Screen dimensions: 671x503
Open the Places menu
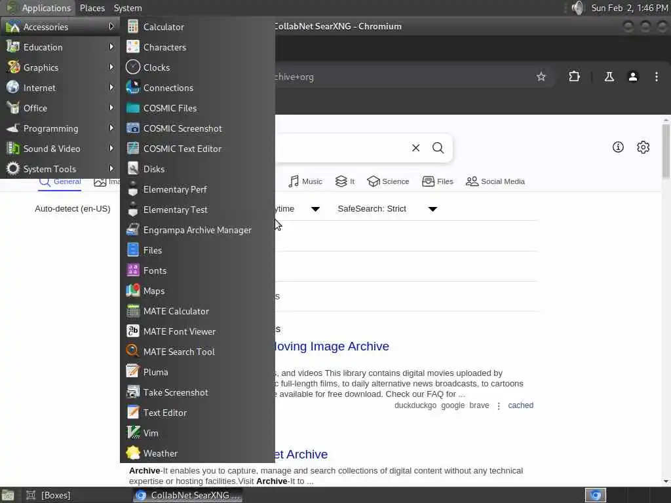[x=92, y=8]
